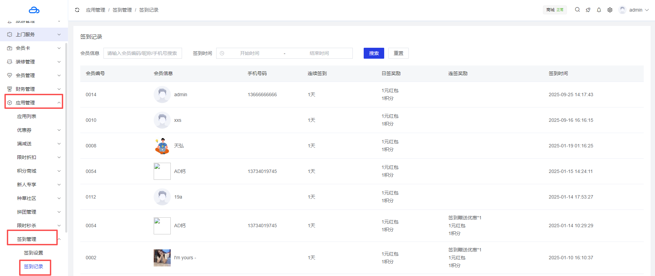Click the clock icon in date range field
Image resolution: width=655 pixels, height=276 pixels.
coord(222,53)
